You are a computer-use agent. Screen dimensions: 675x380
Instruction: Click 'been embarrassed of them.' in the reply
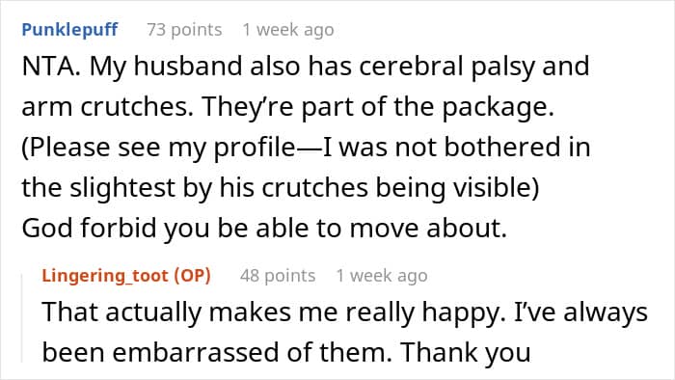click(217, 352)
